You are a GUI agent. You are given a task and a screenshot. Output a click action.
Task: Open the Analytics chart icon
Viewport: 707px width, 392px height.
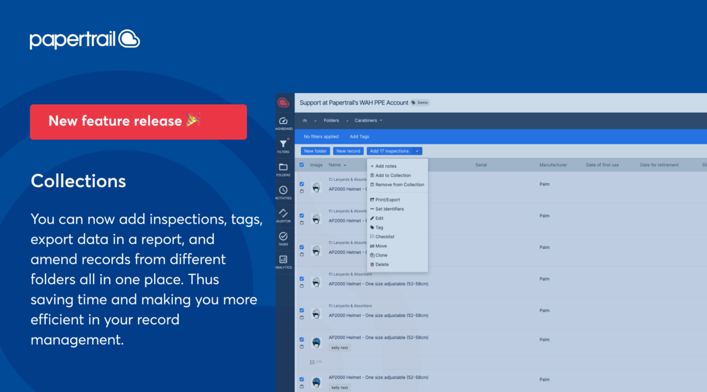tap(283, 259)
